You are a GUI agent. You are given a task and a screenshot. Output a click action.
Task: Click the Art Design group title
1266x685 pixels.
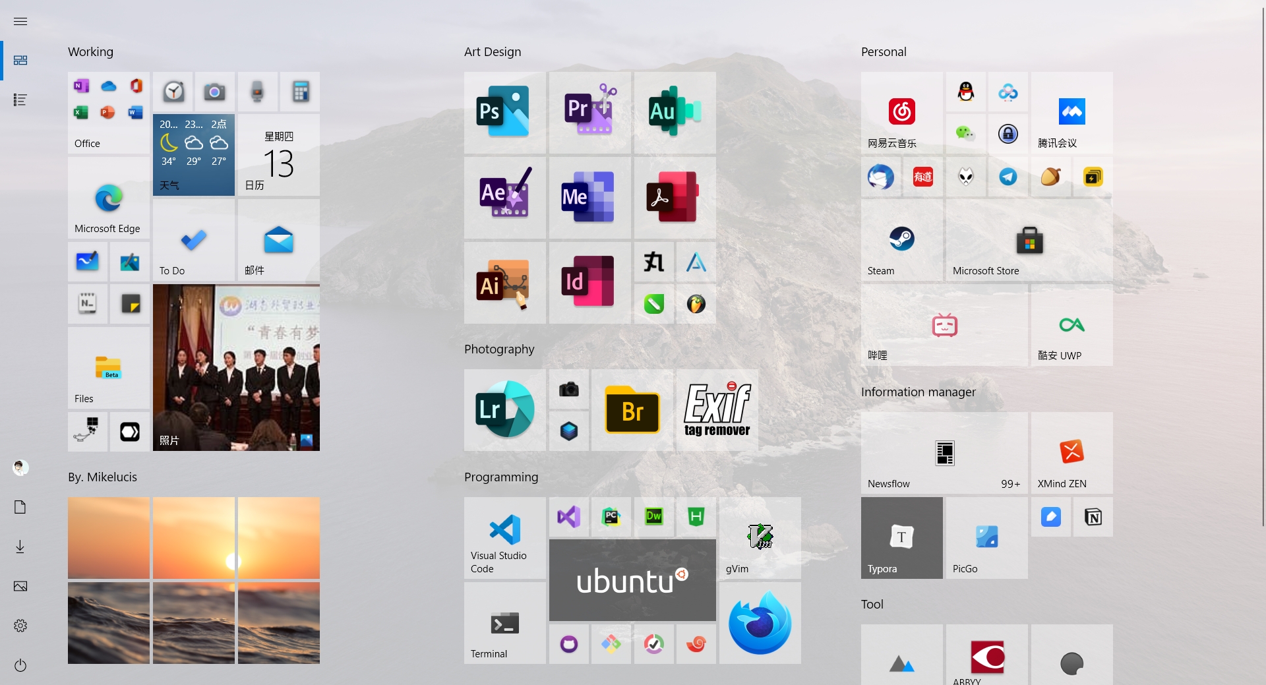pos(493,51)
